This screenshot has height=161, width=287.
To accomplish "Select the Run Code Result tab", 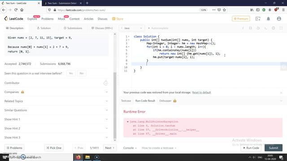I will click(145, 101).
